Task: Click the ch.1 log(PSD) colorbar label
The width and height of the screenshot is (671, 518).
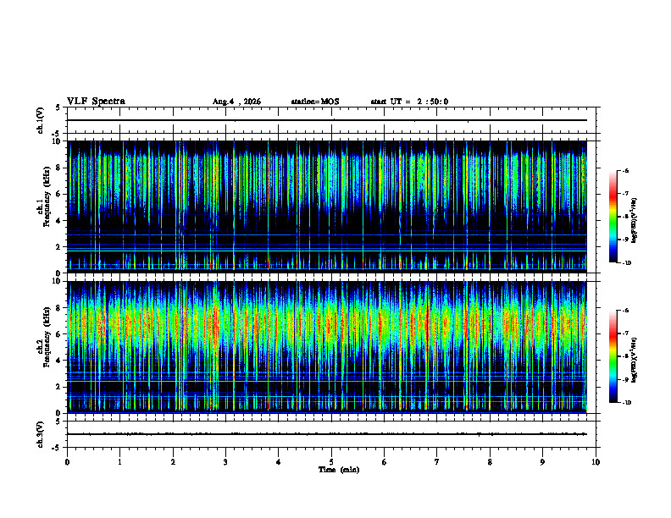Action: pos(635,221)
